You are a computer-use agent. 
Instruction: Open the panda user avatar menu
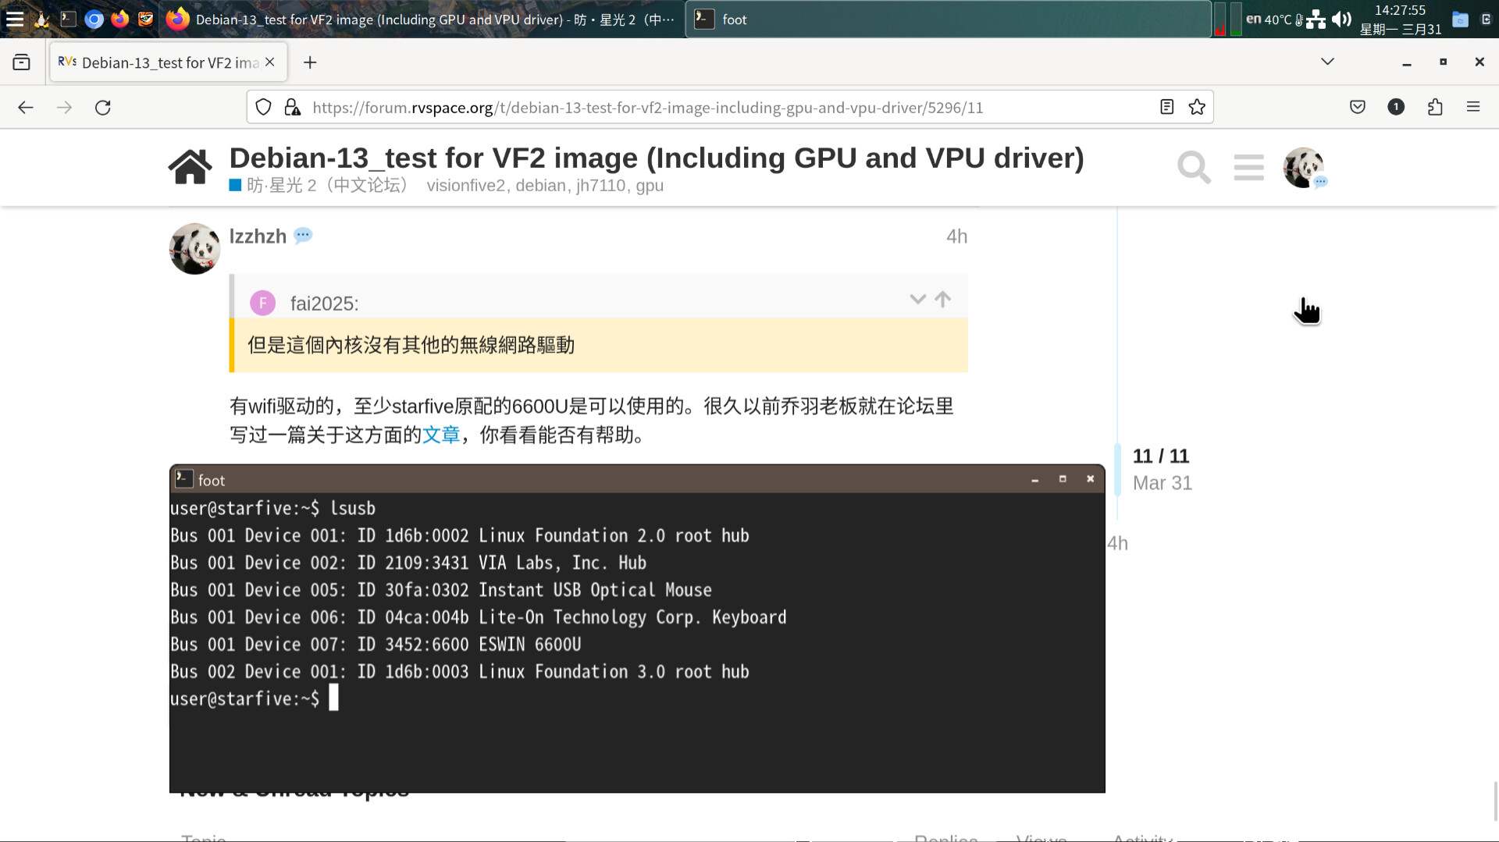(1304, 167)
